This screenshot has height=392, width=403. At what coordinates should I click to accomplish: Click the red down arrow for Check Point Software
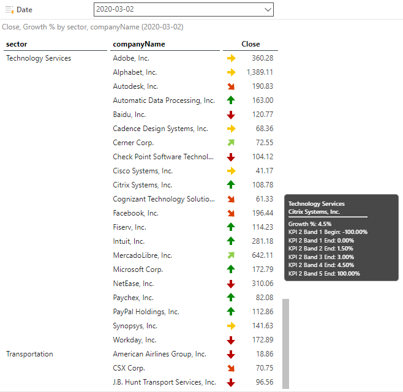231,157
